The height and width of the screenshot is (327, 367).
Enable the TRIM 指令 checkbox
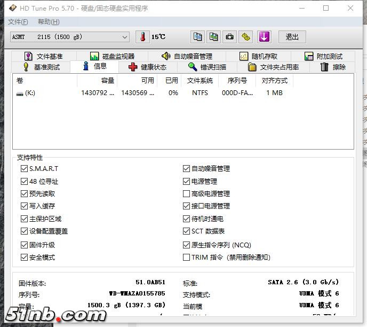(186, 258)
